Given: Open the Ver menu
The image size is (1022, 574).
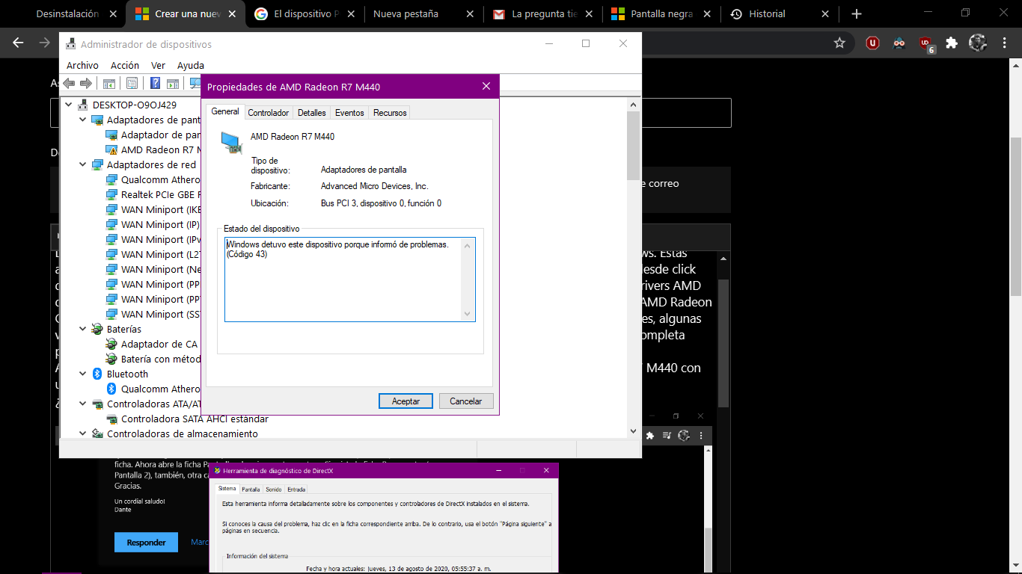Looking at the screenshot, I should [x=158, y=65].
